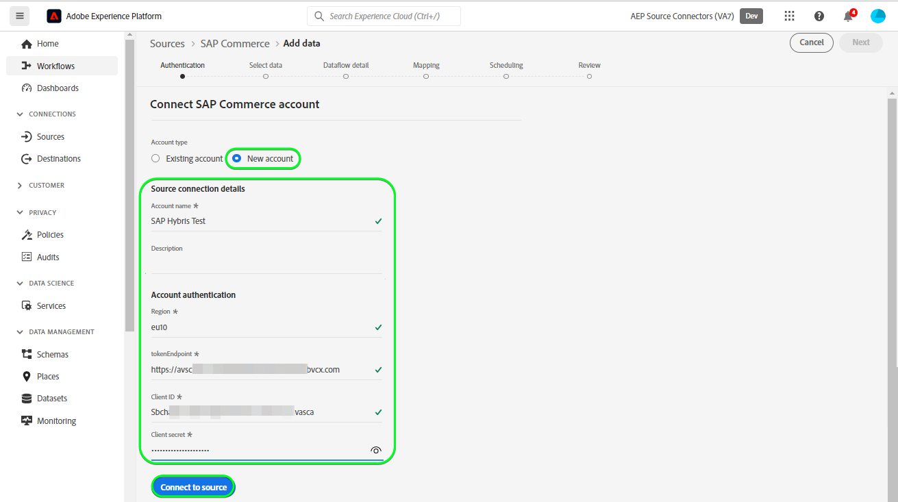Click the Description input field

coord(266,264)
